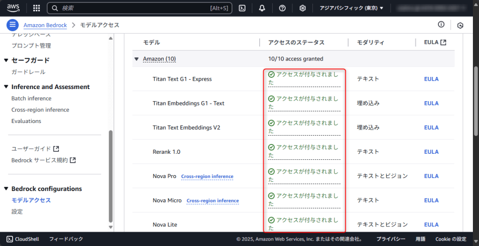Open EULA link for Titan Embeddings G1 - Text
This screenshot has height=246, width=479.
431,103
